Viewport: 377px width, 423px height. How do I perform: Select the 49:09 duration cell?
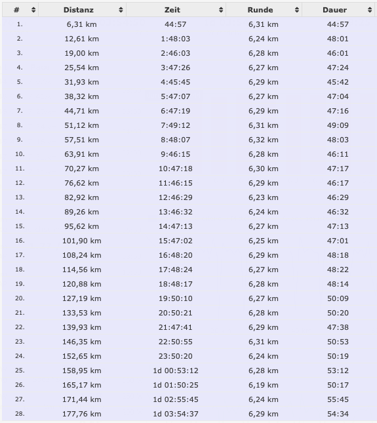click(338, 125)
